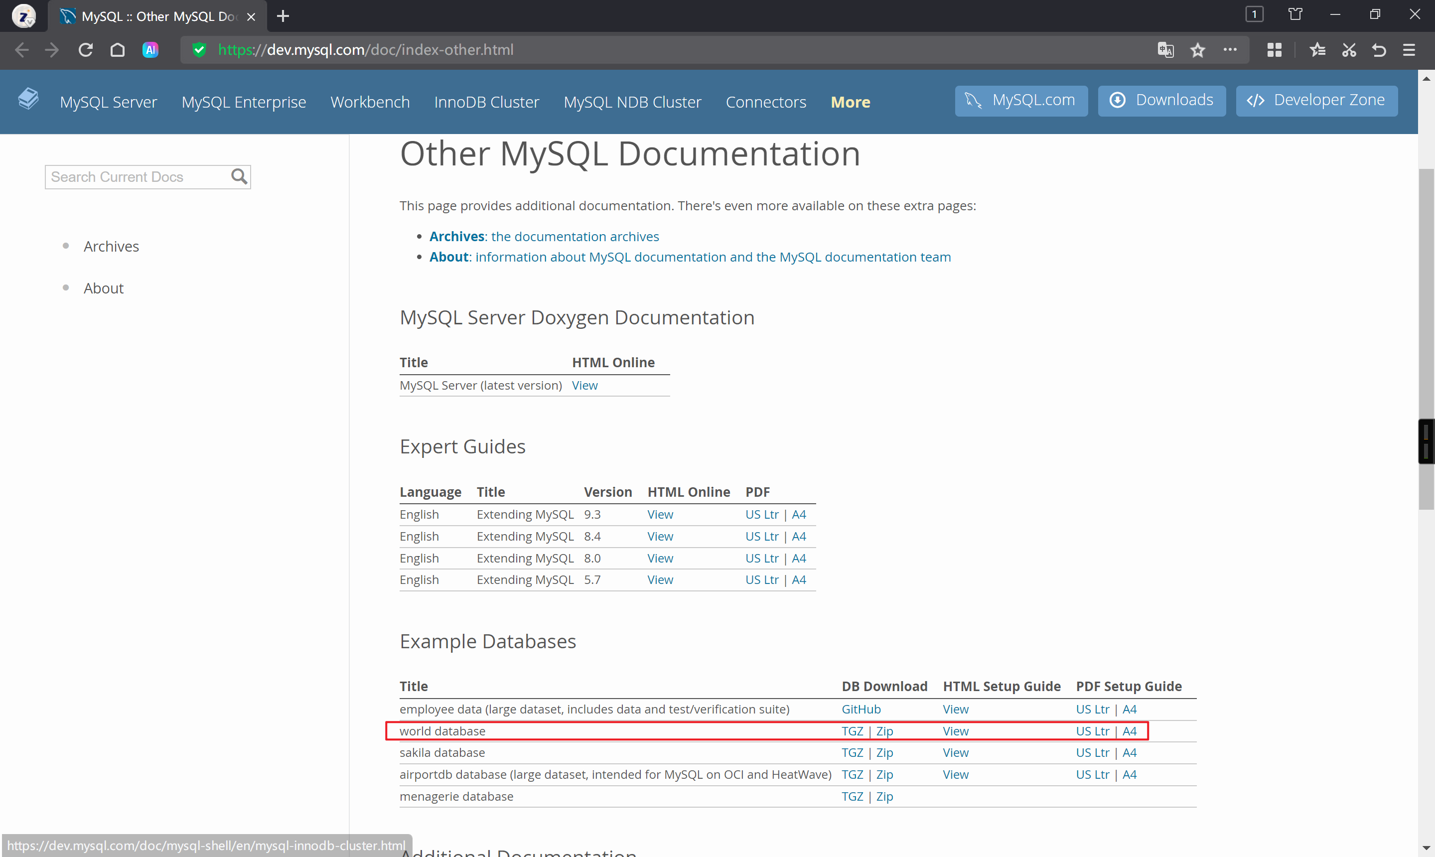Open the AI assistant icon
Screen dimensions: 1435x857
point(150,50)
